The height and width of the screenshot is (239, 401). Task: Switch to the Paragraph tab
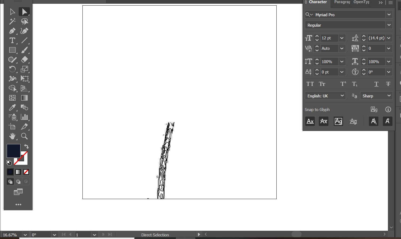pos(342,2)
